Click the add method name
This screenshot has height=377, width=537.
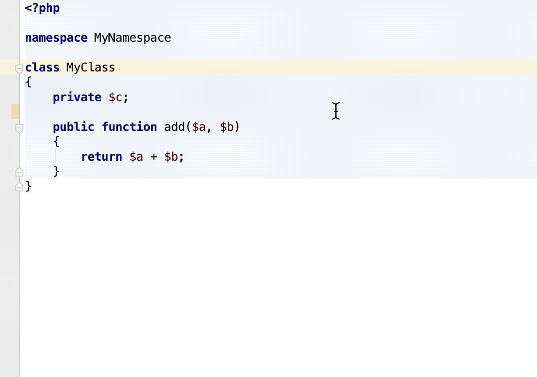[175, 127]
